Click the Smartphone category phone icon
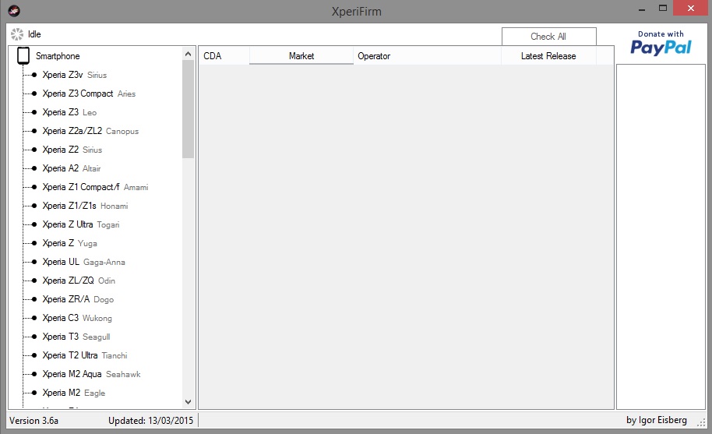The image size is (712, 434). point(23,56)
